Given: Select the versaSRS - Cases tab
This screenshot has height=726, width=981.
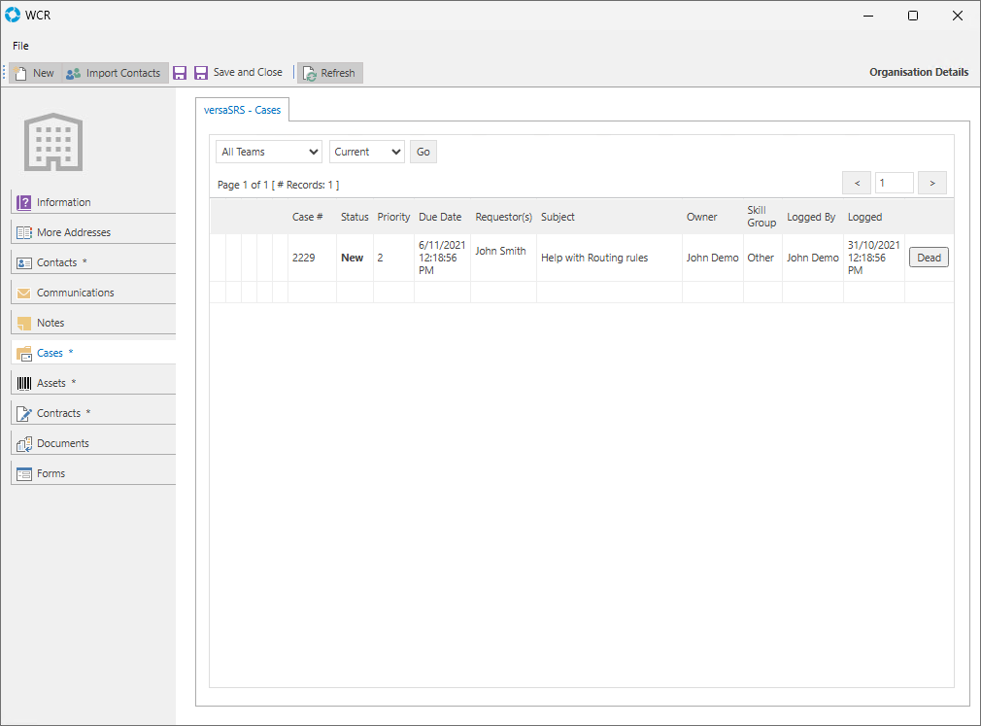Looking at the screenshot, I should tap(242, 110).
